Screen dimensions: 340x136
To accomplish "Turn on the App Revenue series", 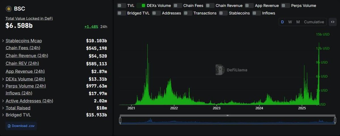I will (249, 6).
